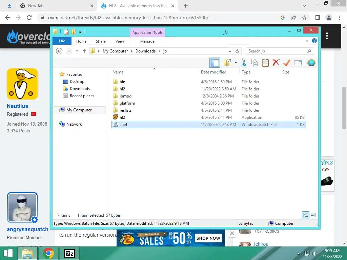Switch to Details view icon in status bar
The height and width of the screenshot is (260, 347).
click(x=306, y=215)
